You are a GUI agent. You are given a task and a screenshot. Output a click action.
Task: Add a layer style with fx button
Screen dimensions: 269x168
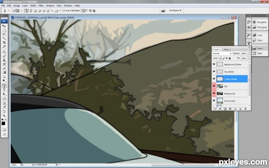point(220,109)
